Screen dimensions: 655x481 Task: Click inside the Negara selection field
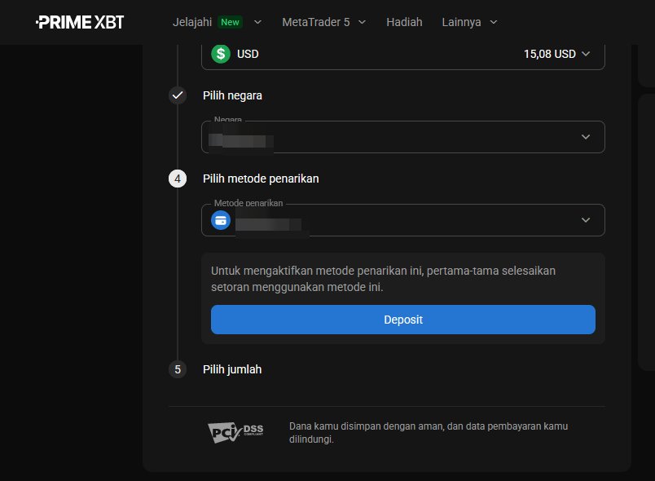(403, 137)
